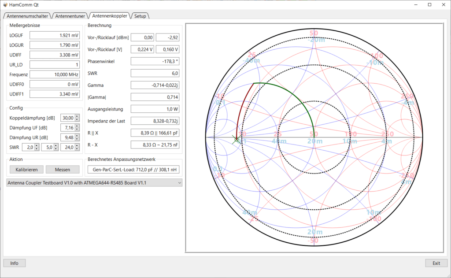Image resolution: width=451 pixels, height=278 pixels.
Task: Click the Exit button
Action: click(x=436, y=263)
